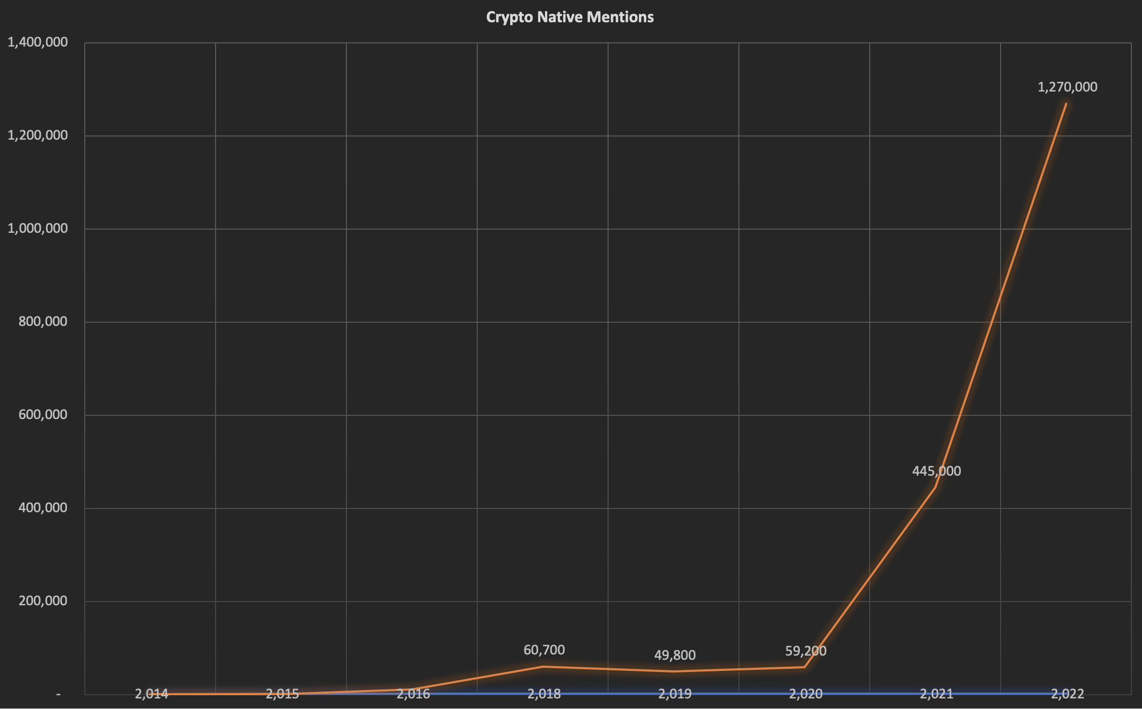Click the 1,200,000 y-axis label
The width and height of the screenshot is (1142, 709).
38,135
